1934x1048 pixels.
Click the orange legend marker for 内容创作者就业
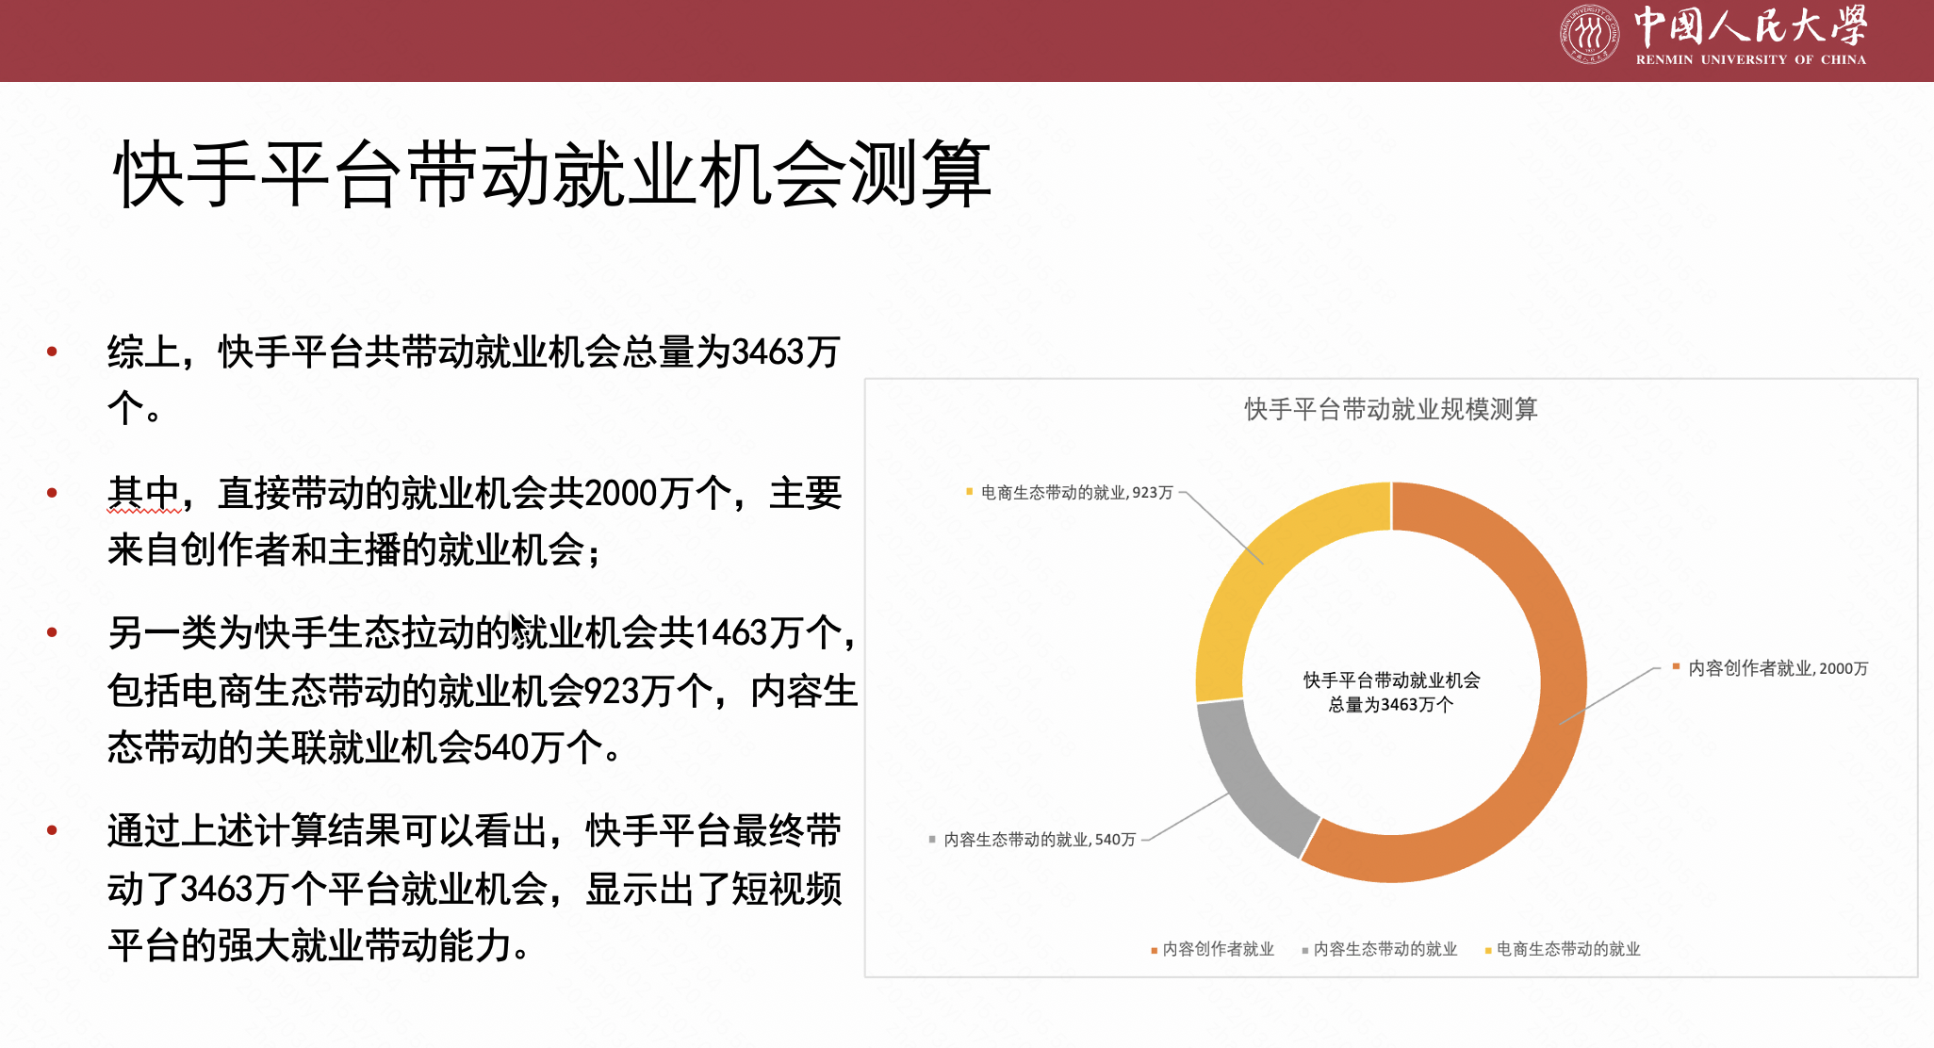(x=1154, y=950)
